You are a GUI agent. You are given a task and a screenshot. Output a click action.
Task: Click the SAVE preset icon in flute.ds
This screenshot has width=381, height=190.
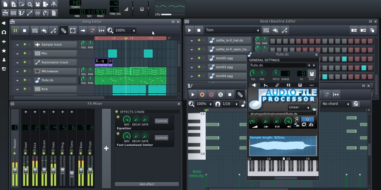pos(311,74)
